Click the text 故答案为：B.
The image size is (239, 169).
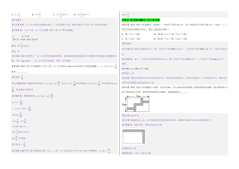pyautogui.click(x=128, y=73)
